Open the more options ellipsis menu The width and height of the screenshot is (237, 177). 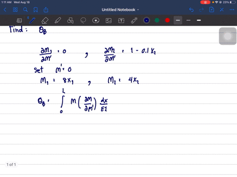[232, 10]
